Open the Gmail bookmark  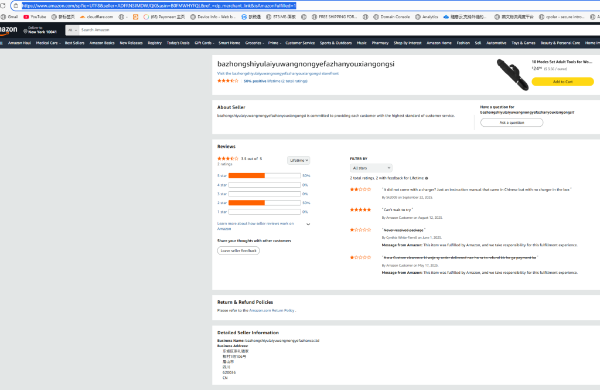click(9, 17)
